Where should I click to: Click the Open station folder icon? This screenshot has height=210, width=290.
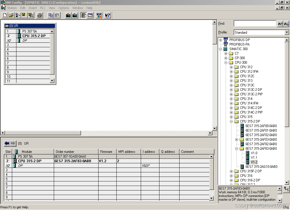coord(11,15)
